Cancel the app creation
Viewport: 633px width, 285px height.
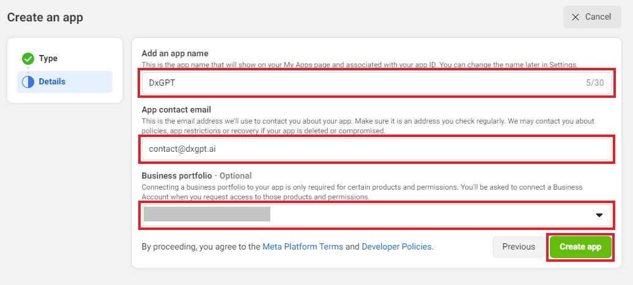(x=591, y=17)
